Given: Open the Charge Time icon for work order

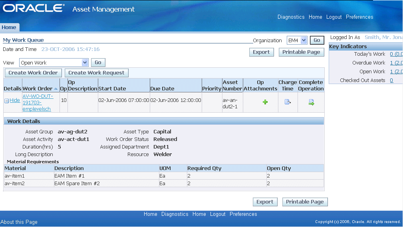Looking at the screenshot, I should (288, 102).
